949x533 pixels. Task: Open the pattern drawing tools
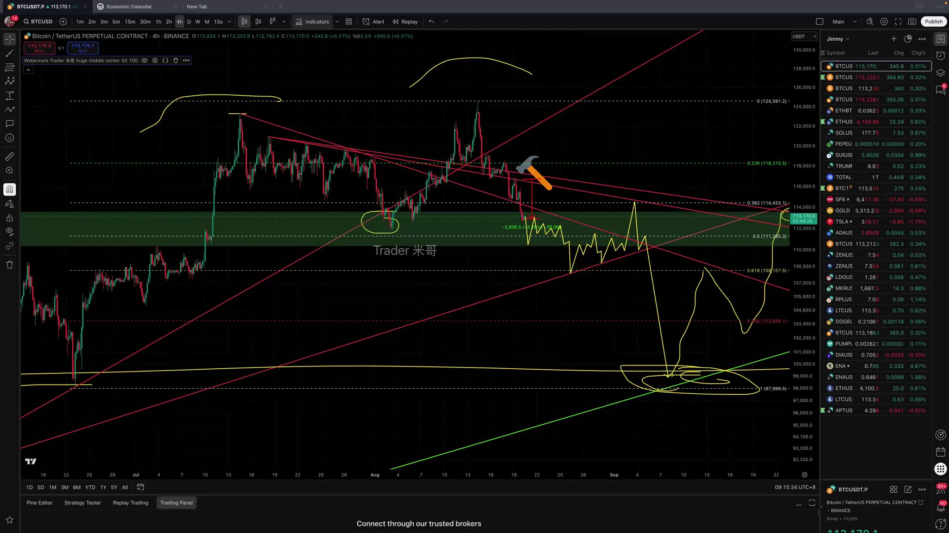coord(10,81)
